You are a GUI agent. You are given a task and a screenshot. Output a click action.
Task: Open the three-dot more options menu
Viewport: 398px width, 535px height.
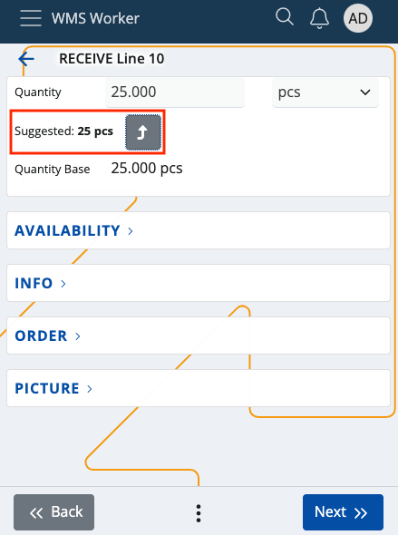199,513
